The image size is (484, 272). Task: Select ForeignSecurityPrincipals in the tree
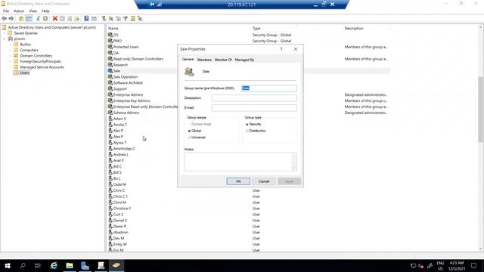pos(40,61)
